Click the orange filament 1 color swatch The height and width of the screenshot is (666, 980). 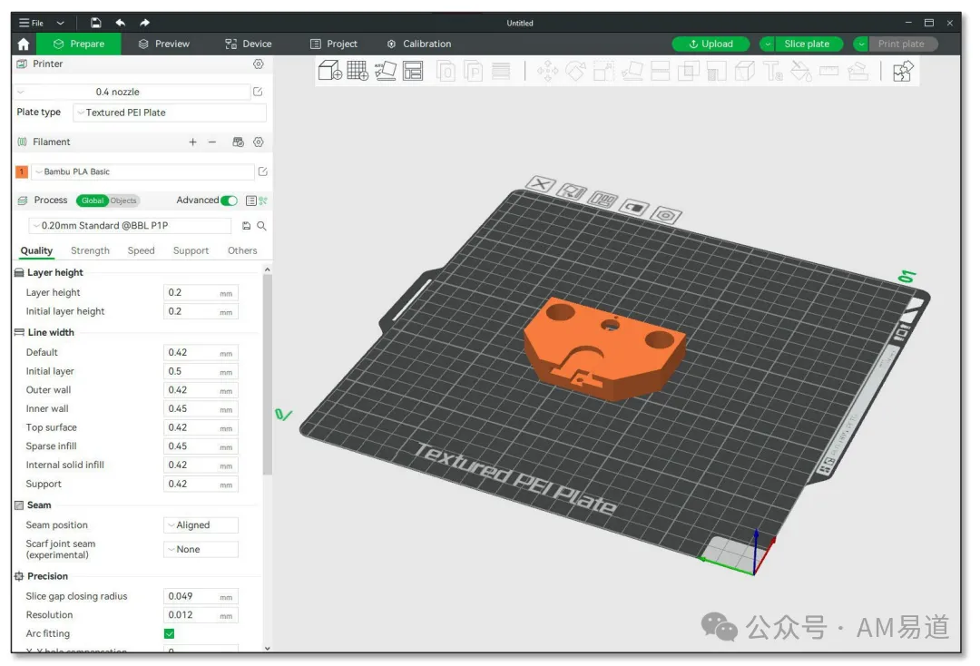click(x=22, y=171)
